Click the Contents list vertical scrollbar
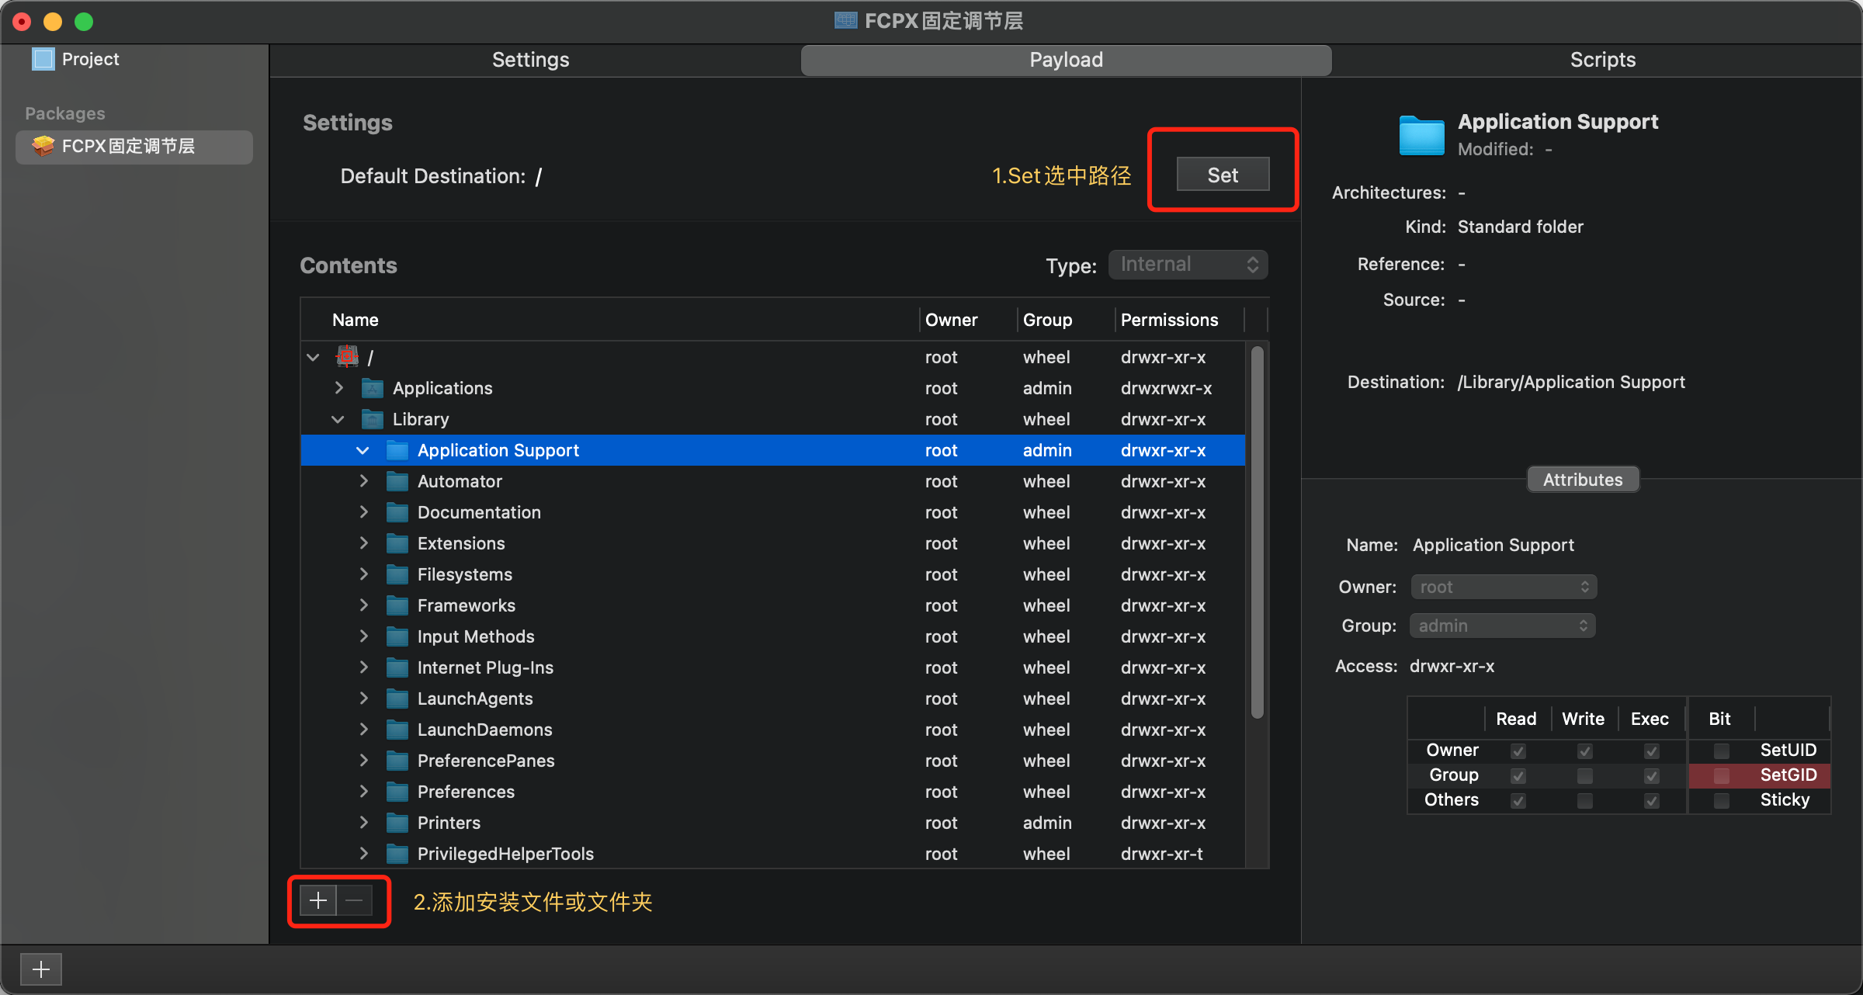The image size is (1863, 995). [x=1257, y=532]
